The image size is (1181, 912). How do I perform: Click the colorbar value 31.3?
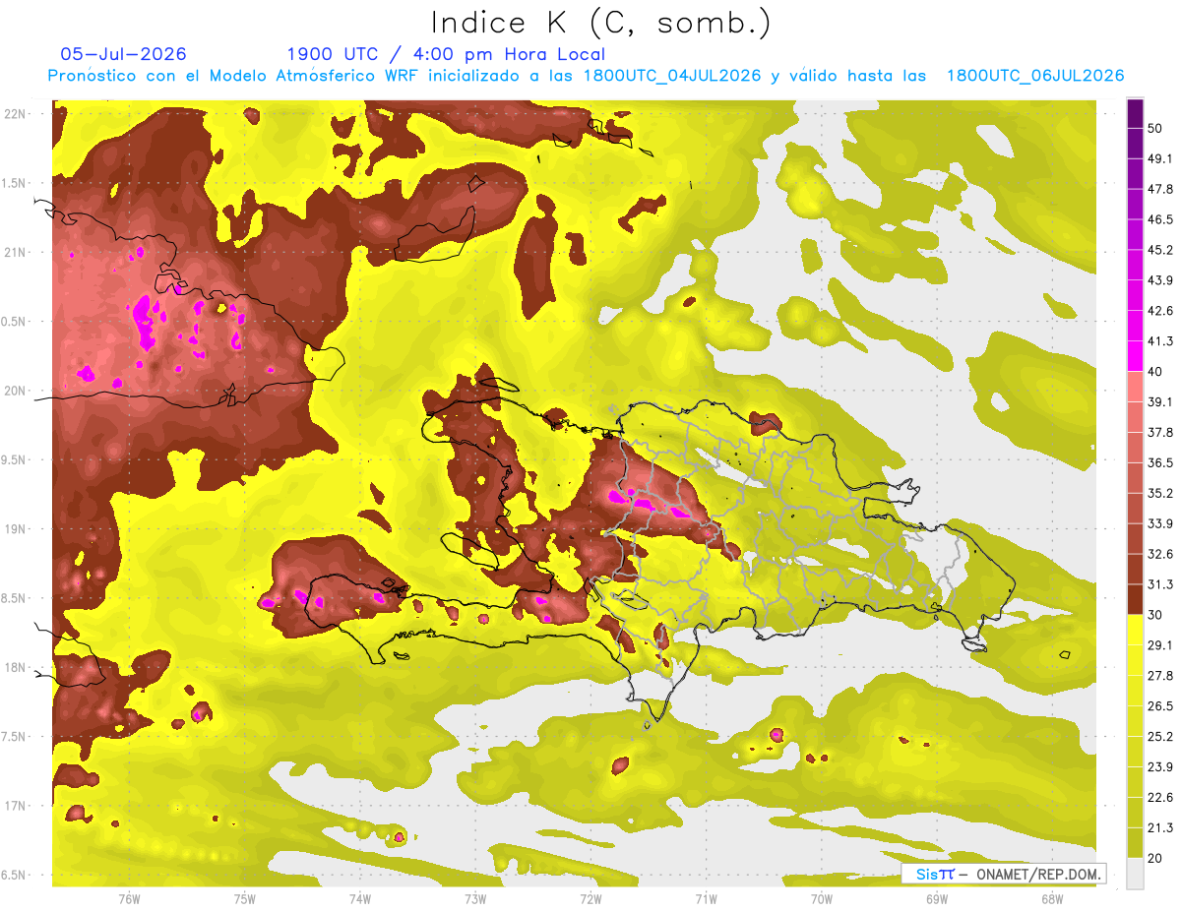point(1160,584)
